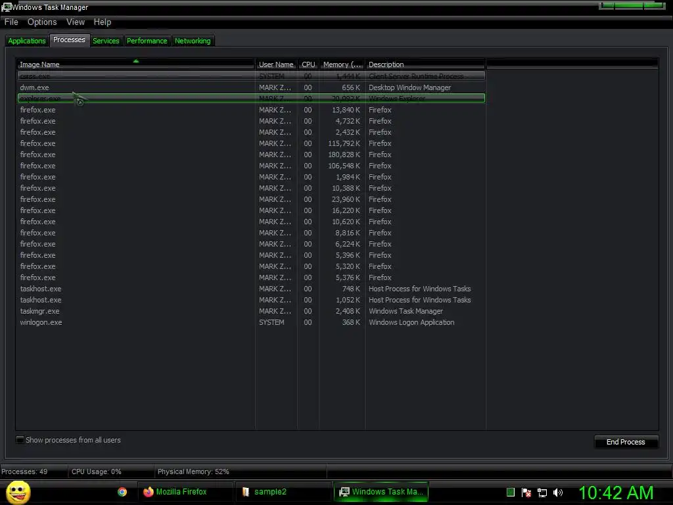Select firefox.exe using 10,620 K memory
The height and width of the screenshot is (505, 673).
tap(251, 222)
